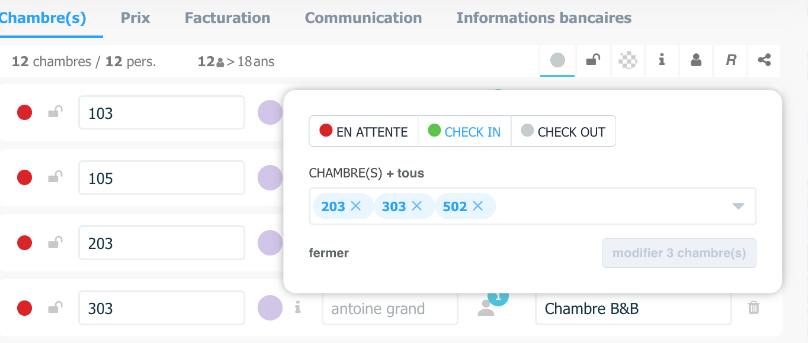
Task: Click the person icon in toolbar
Action: click(x=696, y=60)
